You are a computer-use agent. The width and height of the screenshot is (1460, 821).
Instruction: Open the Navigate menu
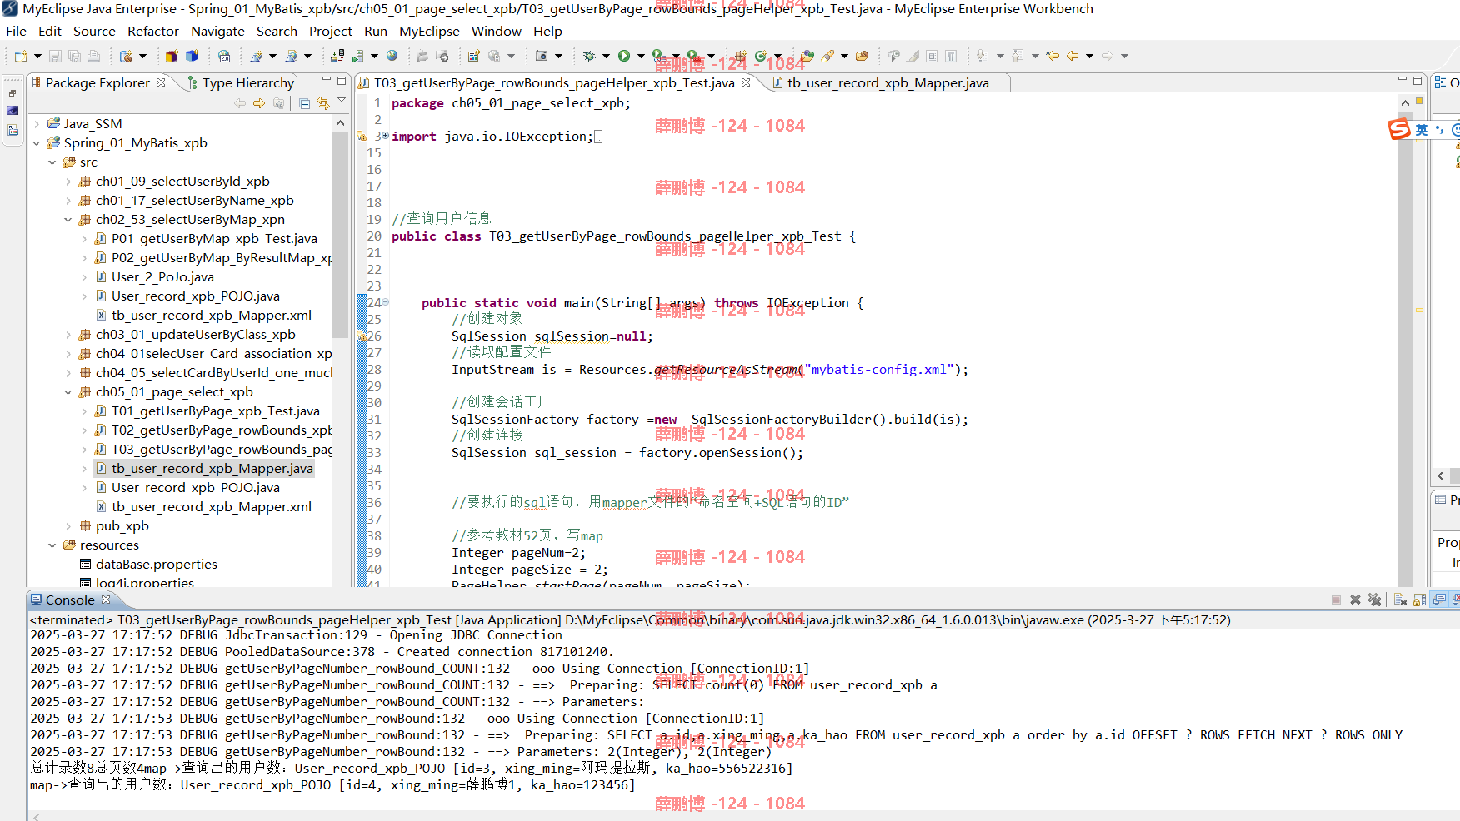(217, 31)
